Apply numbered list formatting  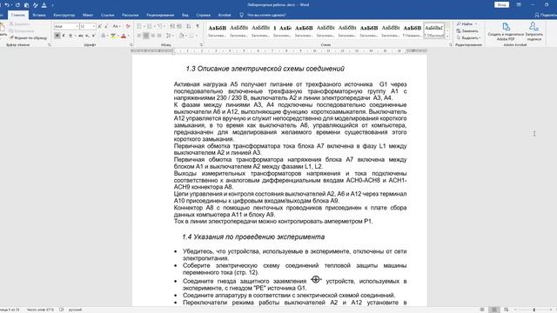(150, 26)
